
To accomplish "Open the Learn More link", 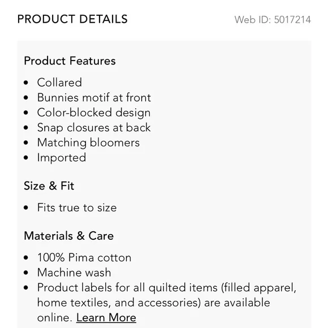I will point(106,318).
